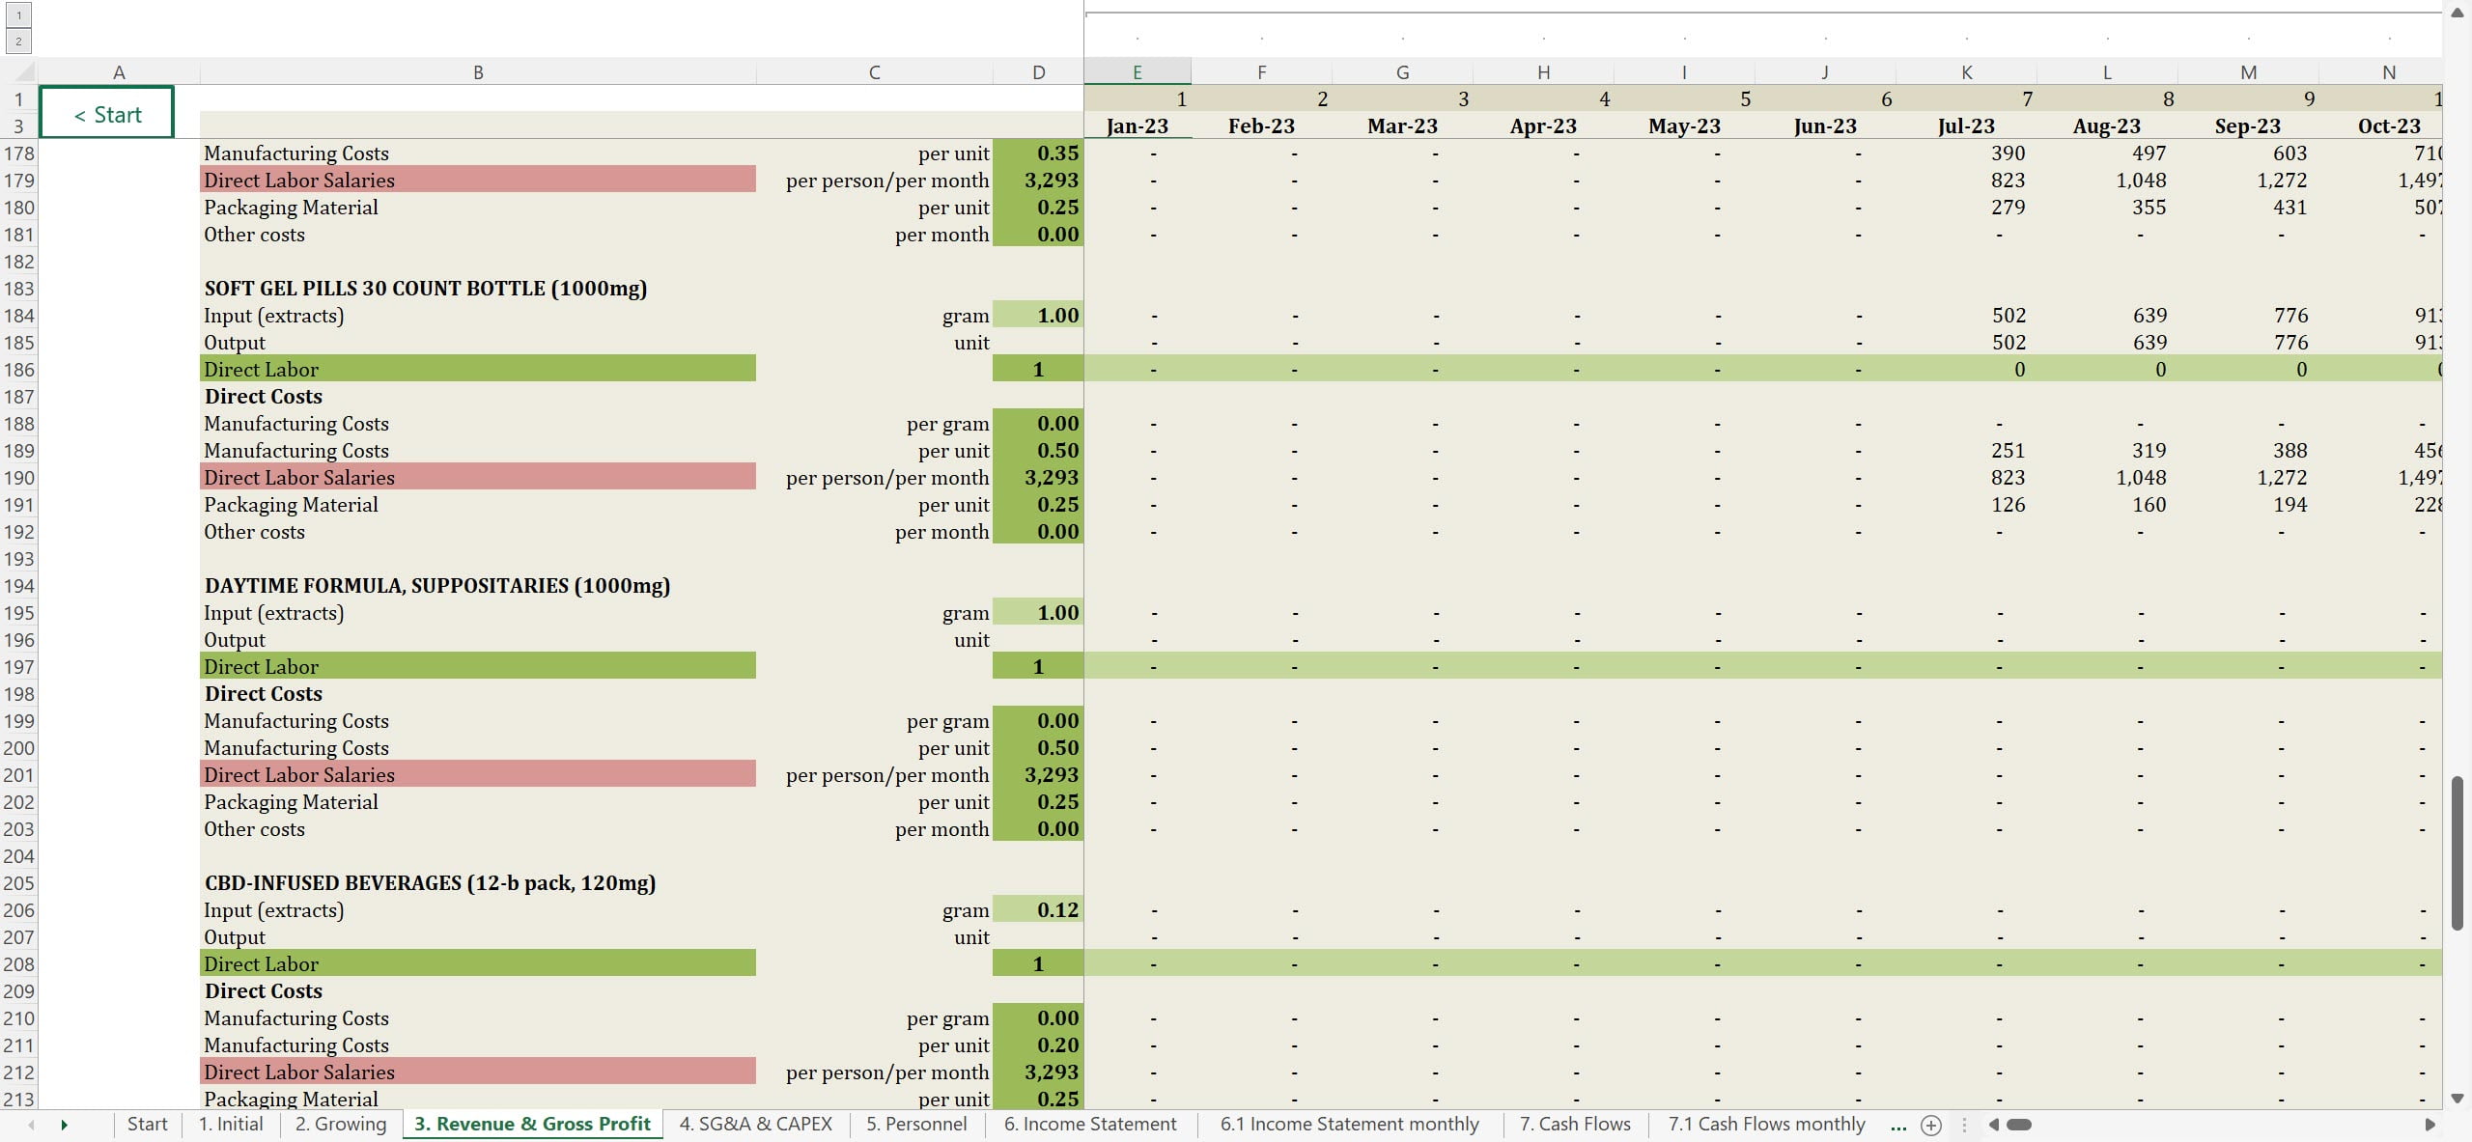Click the < Start link button
Viewport: 2472px width, 1142px height.
pos(107,114)
